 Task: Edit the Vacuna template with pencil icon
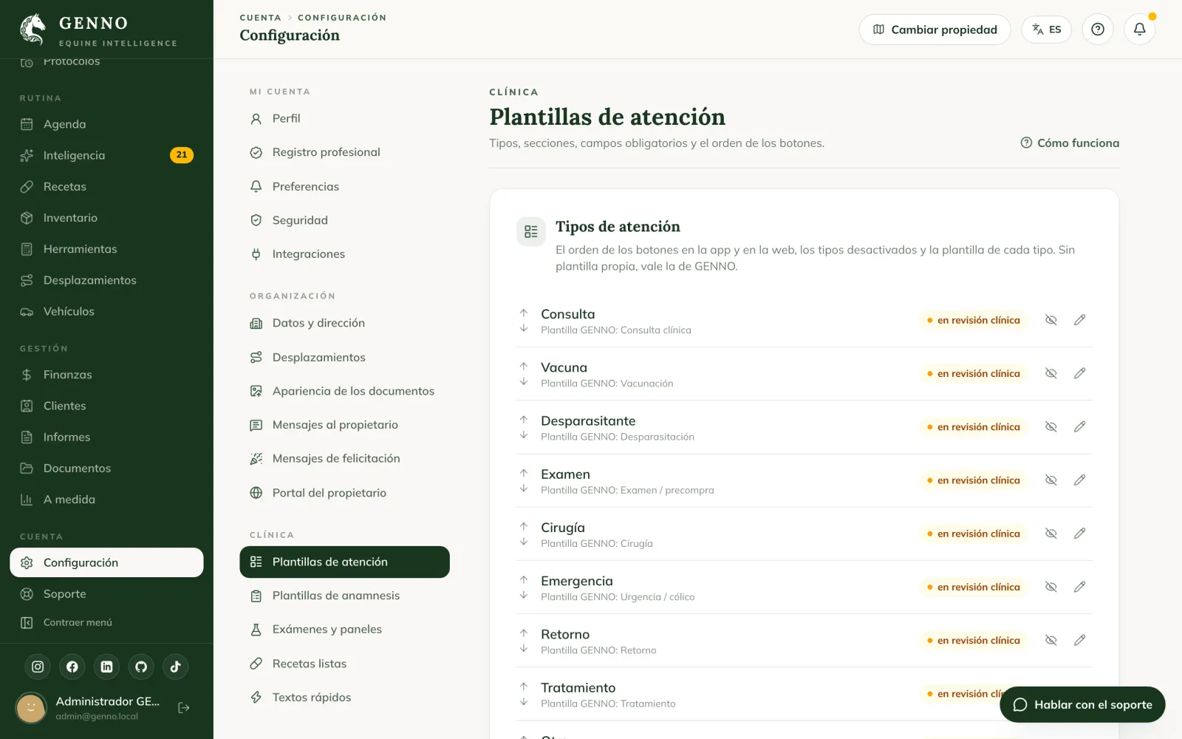[1079, 373]
